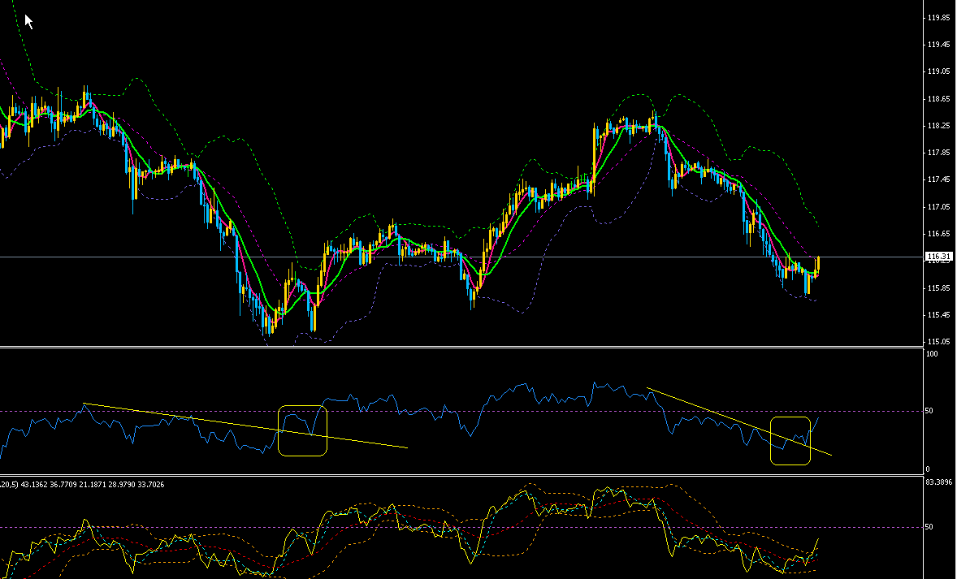Click the 119.05 price scale label
This screenshot has height=579, width=957.
point(938,71)
